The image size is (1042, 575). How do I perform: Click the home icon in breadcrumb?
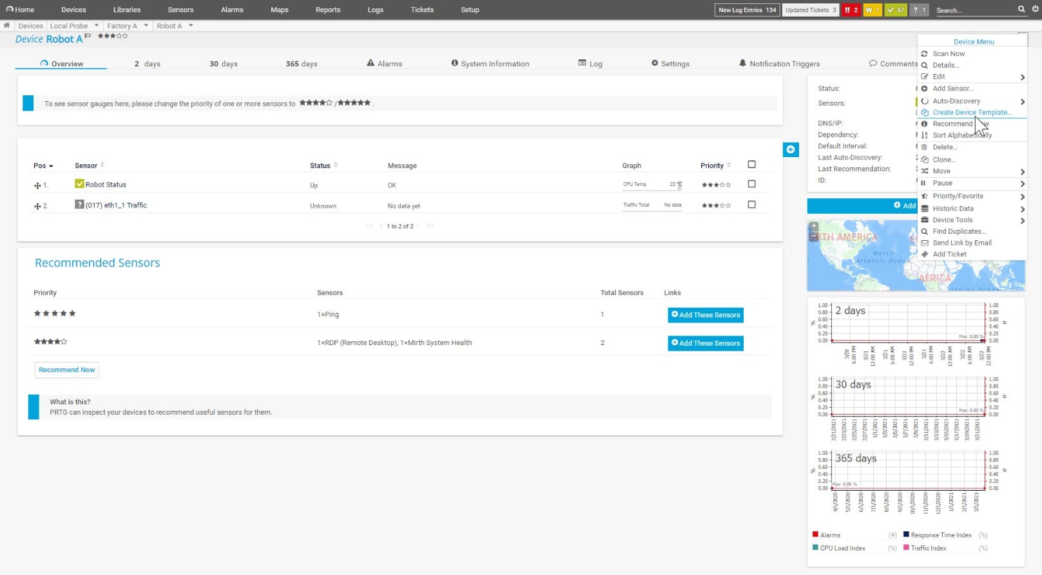(7, 26)
